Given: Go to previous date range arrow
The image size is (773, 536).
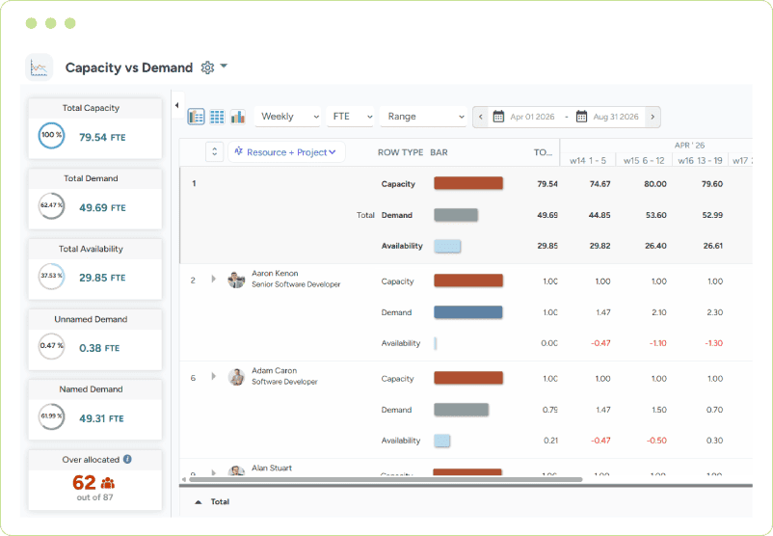Looking at the screenshot, I should pyautogui.click(x=481, y=117).
